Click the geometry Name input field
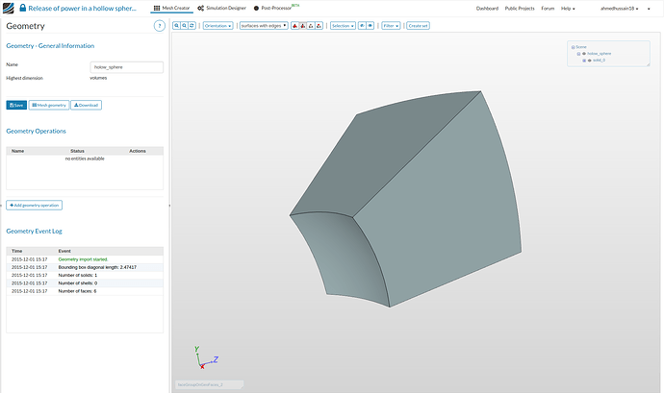This screenshot has height=393, width=664. coord(126,67)
